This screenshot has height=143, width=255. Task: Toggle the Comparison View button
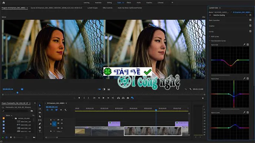tap(133, 98)
